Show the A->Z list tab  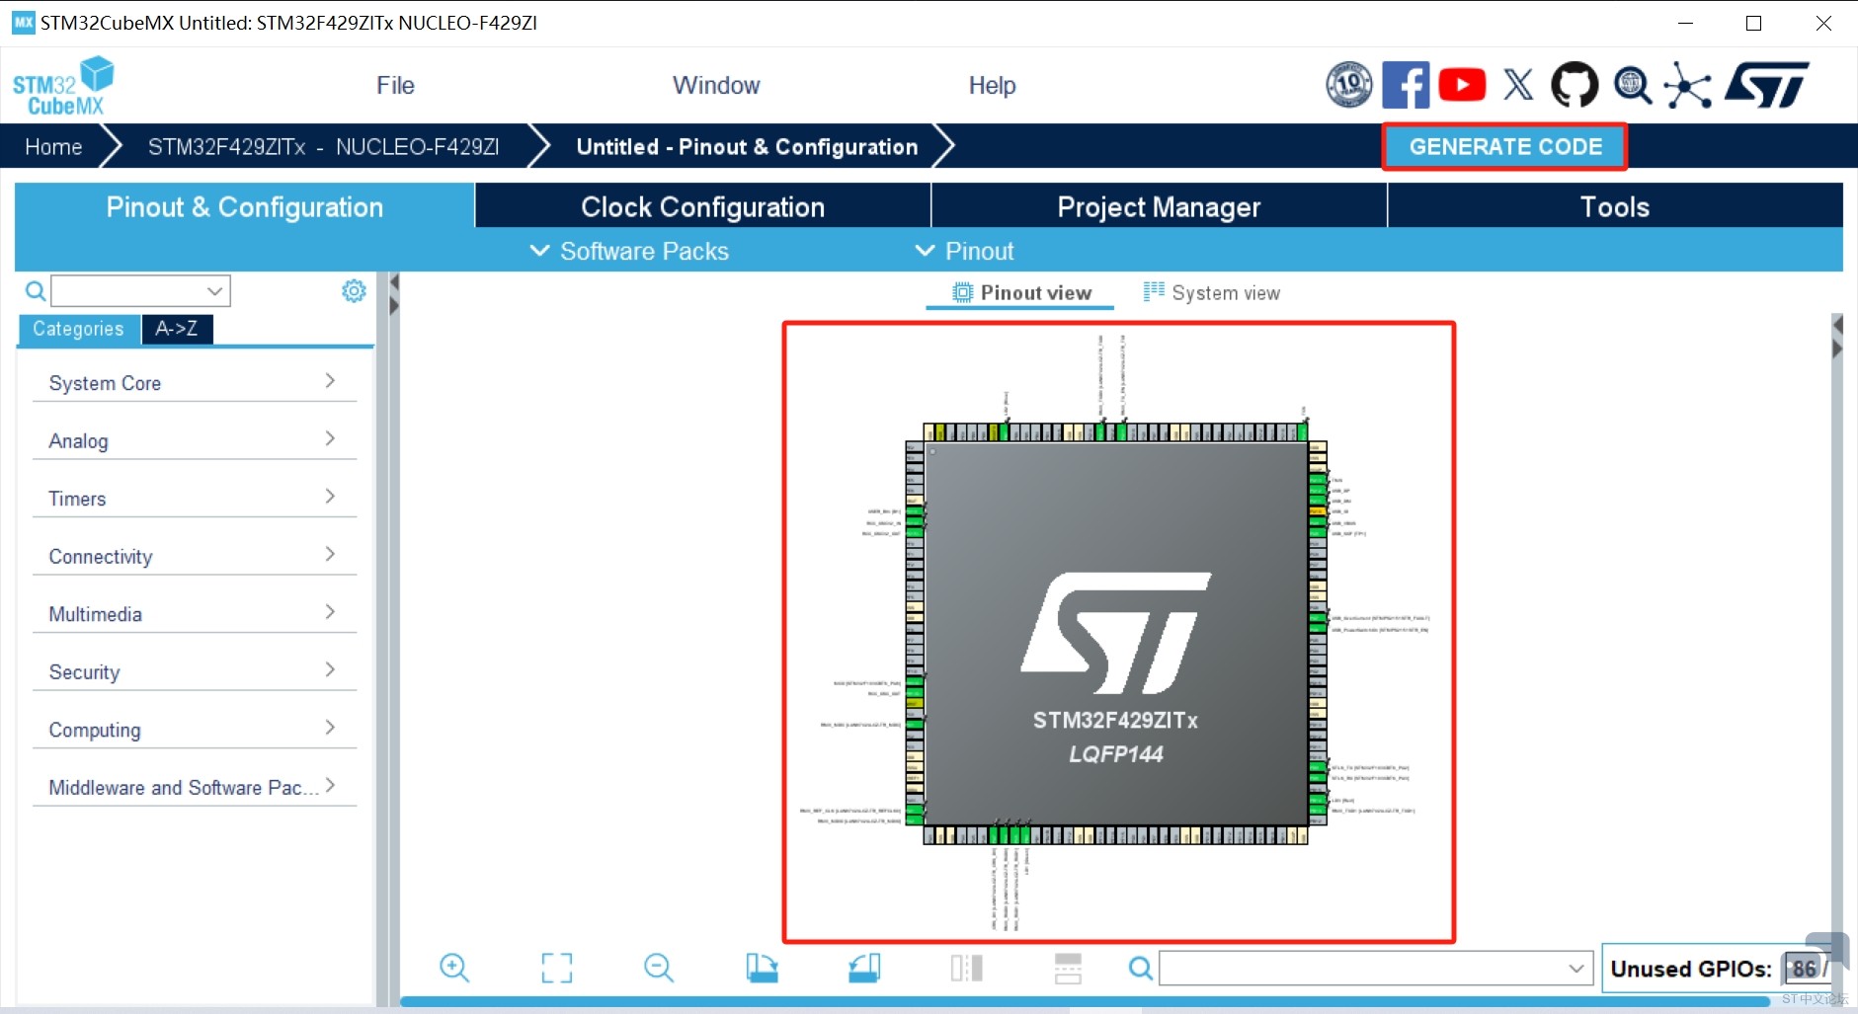click(177, 329)
